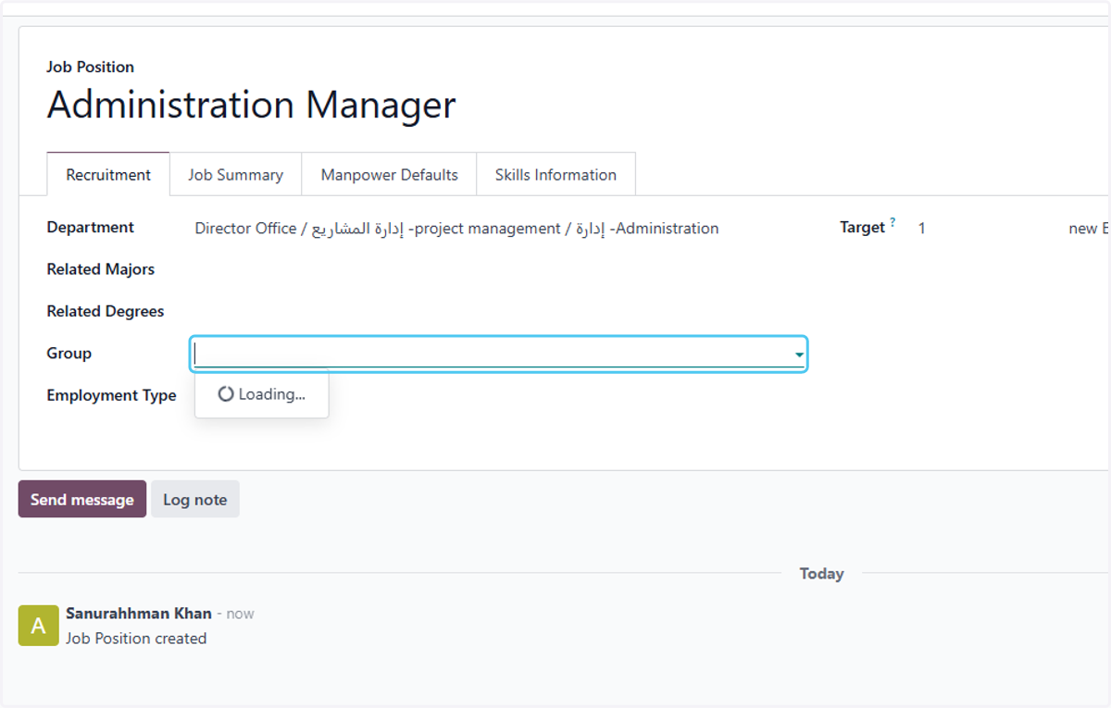Click the Sanurahhman Khan author name
The height and width of the screenshot is (708, 1111).
tap(139, 613)
